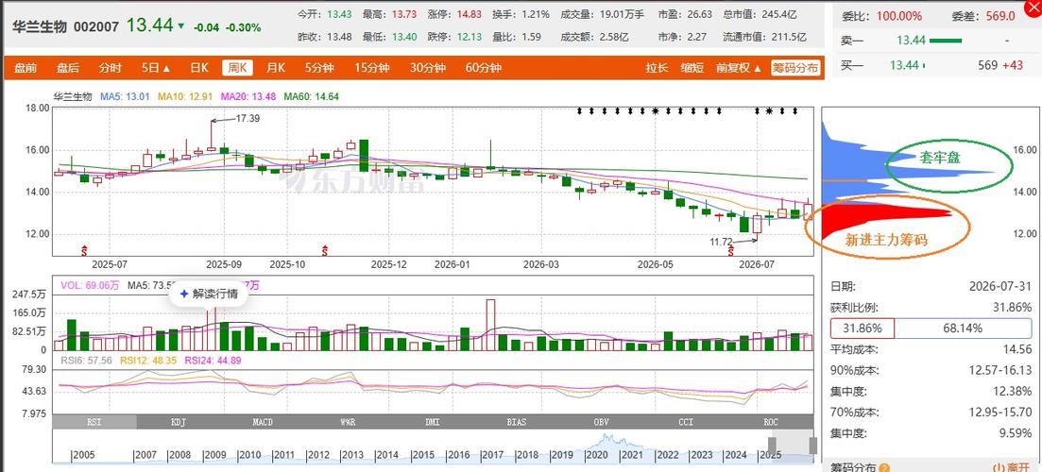Select the RSI indicator tab
Image resolution: width=1042 pixels, height=472 pixels.
[x=94, y=422]
